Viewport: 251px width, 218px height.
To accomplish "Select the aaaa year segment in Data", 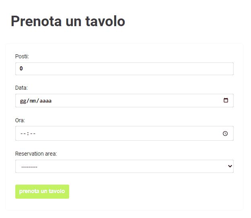I will click(45, 101).
